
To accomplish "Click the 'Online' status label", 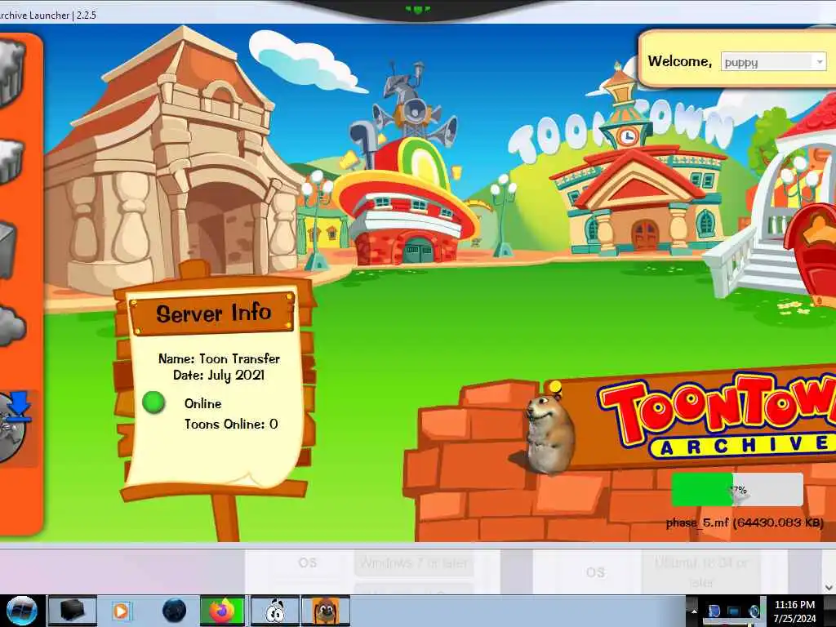I will pos(202,403).
